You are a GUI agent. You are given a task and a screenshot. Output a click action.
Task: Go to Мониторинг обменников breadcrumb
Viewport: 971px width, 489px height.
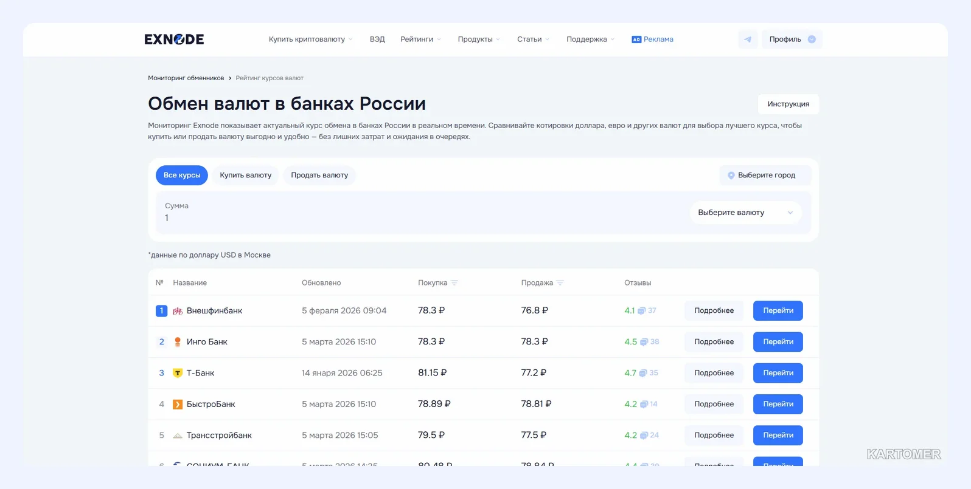click(x=186, y=78)
